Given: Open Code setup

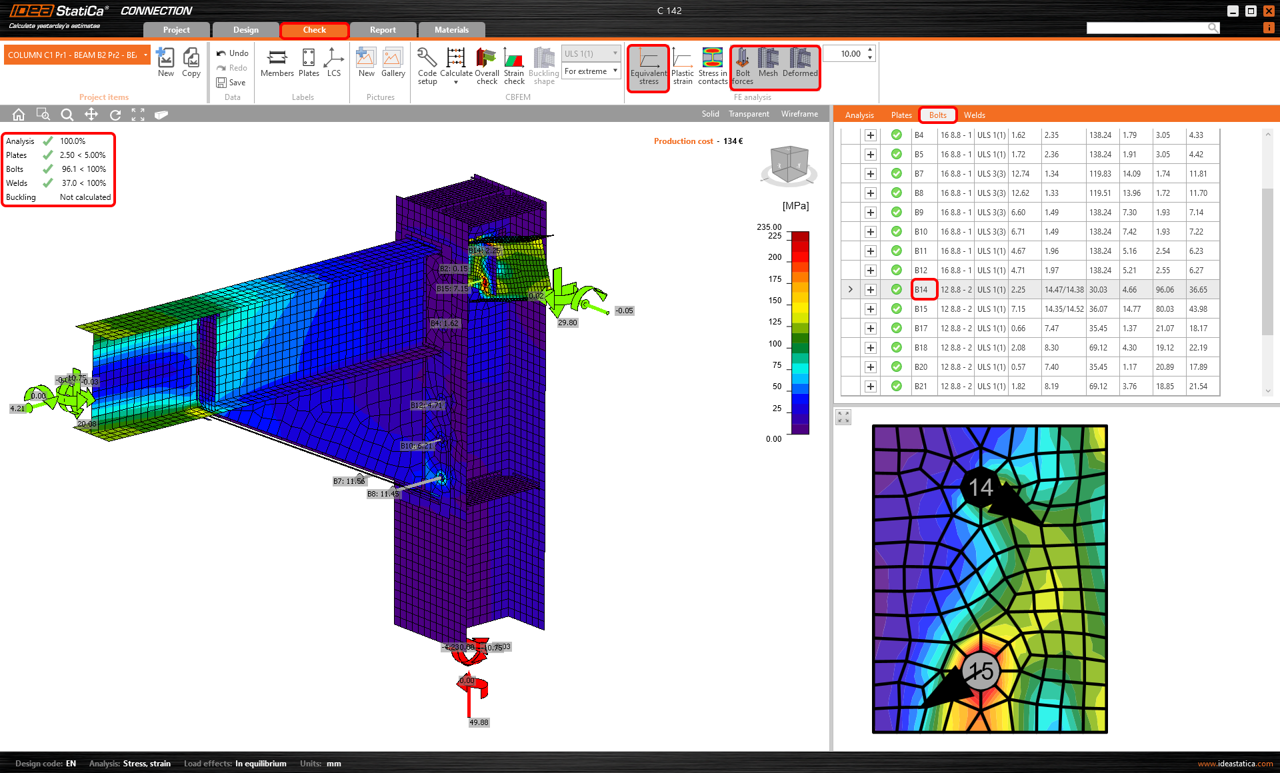Looking at the screenshot, I should 427,65.
